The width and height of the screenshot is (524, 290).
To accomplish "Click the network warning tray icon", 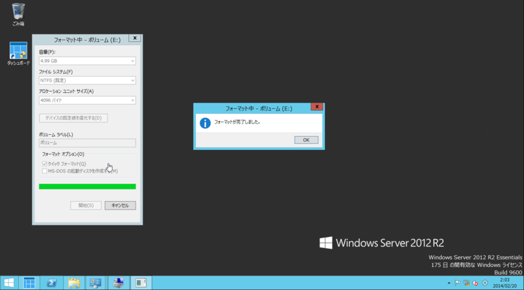I will coord(466,283).
